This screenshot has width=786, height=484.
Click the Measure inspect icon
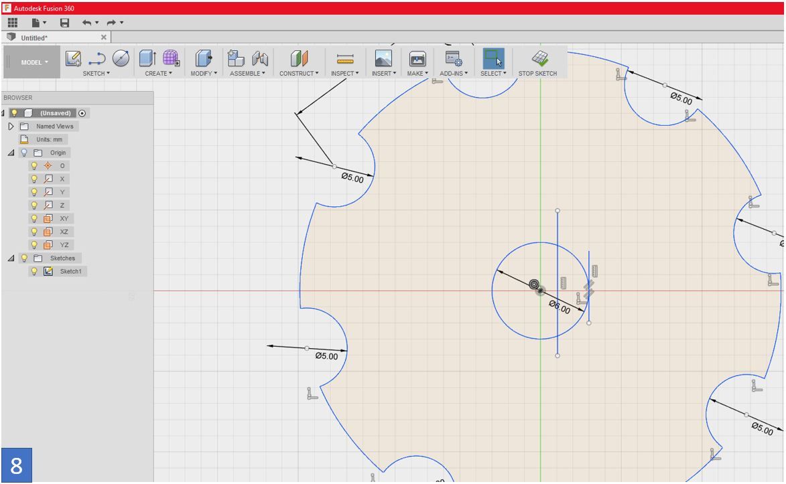coord(345,59)
